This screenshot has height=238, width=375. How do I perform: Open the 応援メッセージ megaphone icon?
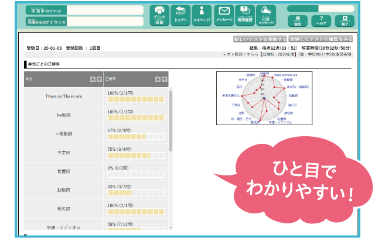(266, 15)
